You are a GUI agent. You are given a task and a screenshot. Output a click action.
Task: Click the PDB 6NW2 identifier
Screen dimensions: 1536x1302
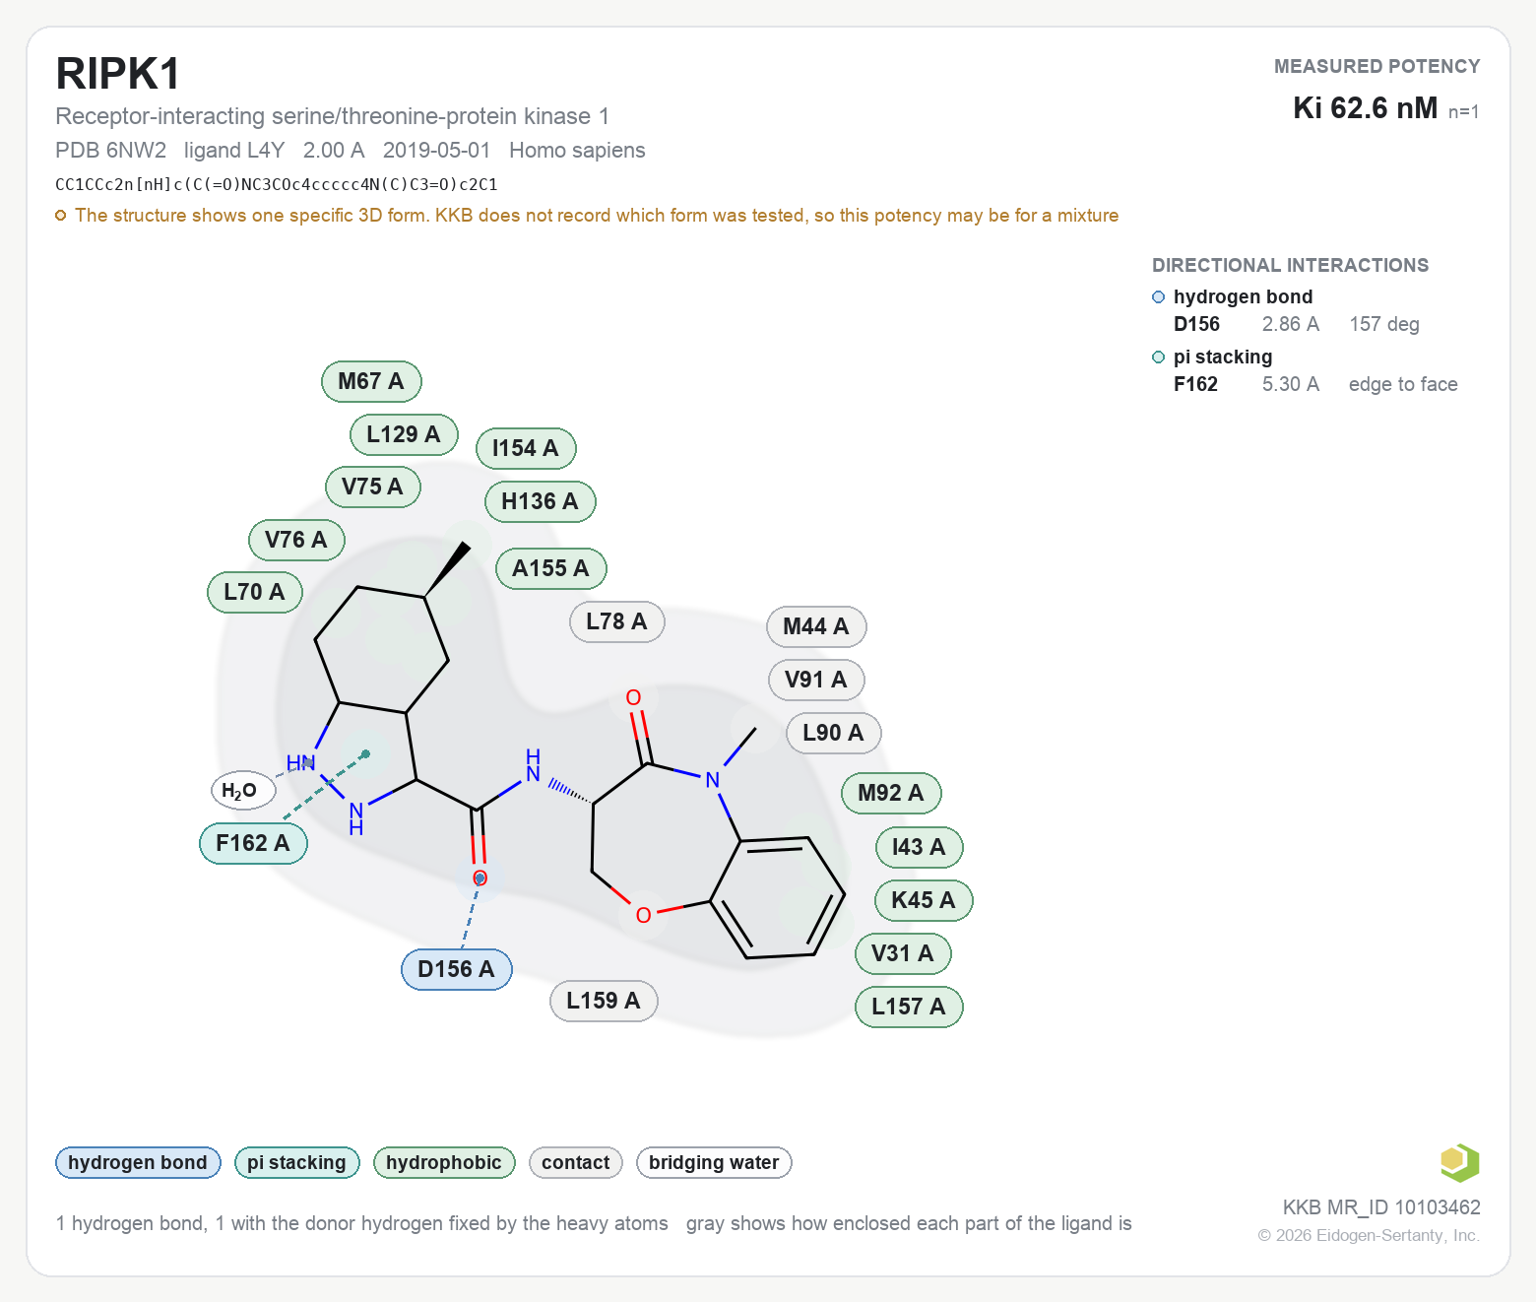tap(110, 150)
